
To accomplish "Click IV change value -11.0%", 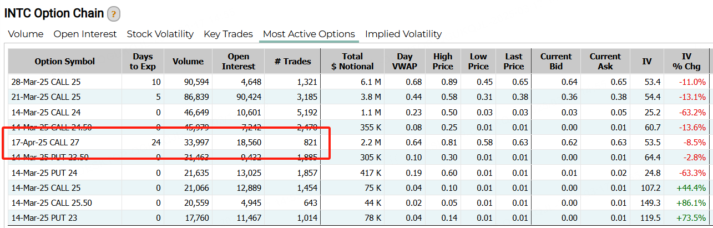I will point(693,82).
